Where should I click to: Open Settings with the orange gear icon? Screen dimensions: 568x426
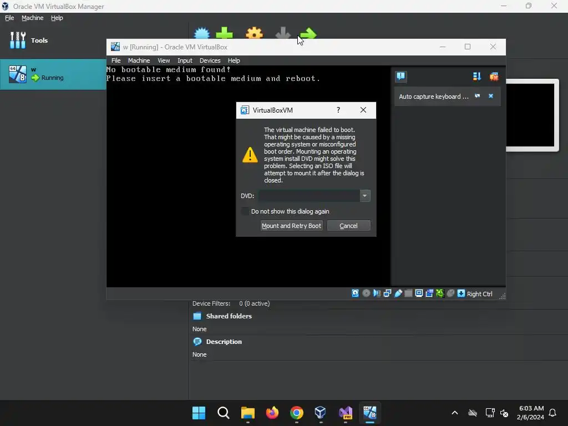click(254, 33)
